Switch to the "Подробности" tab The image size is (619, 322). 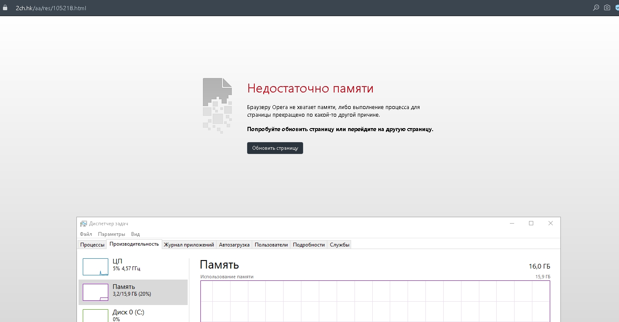pyautogui.click(x=309, y=245)
